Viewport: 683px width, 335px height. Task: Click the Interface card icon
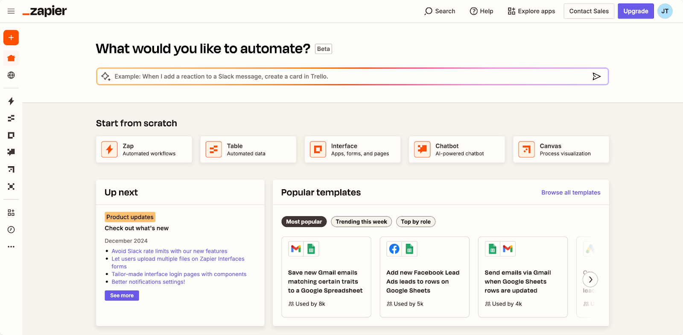318,149
